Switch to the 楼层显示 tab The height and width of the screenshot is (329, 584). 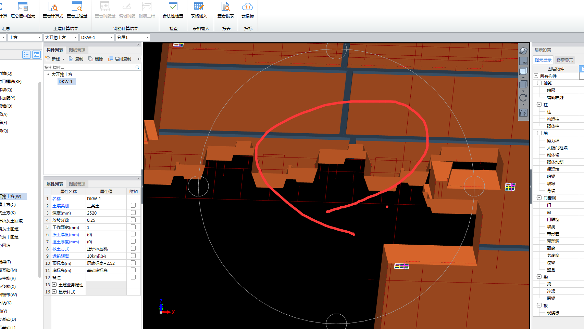(564, 60)
